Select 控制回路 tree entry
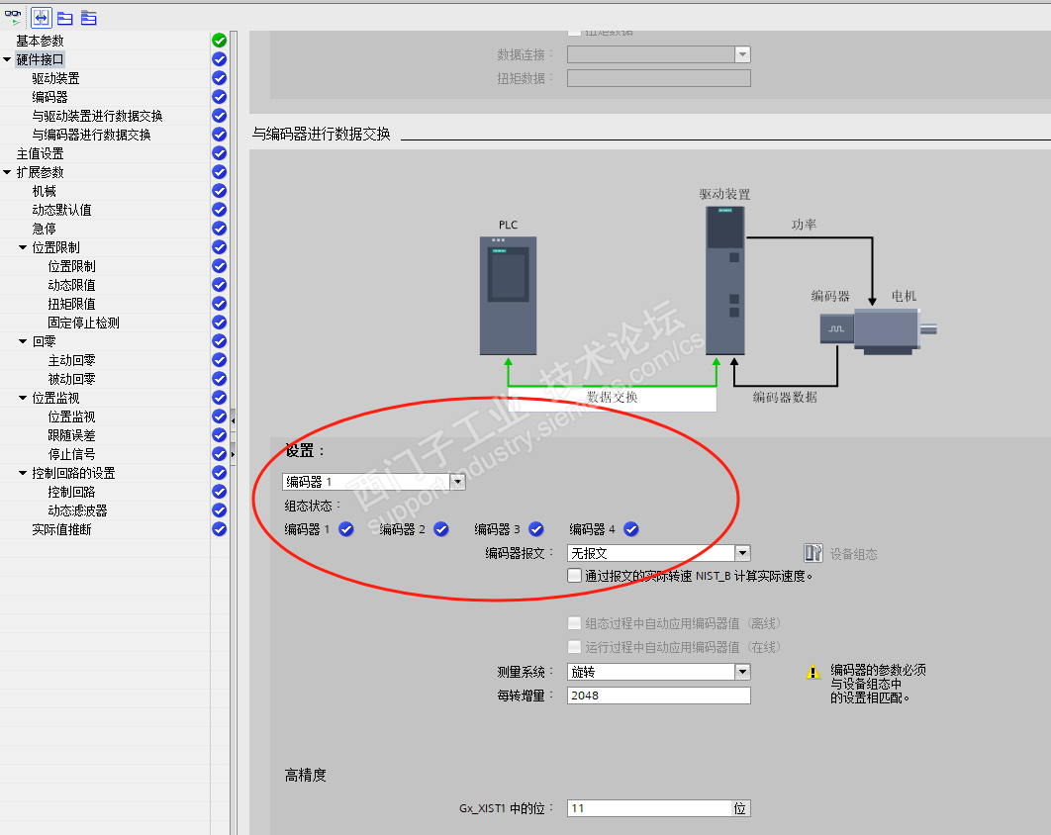The width and height of the screenshot is (1051, 835). pos(71,492)
